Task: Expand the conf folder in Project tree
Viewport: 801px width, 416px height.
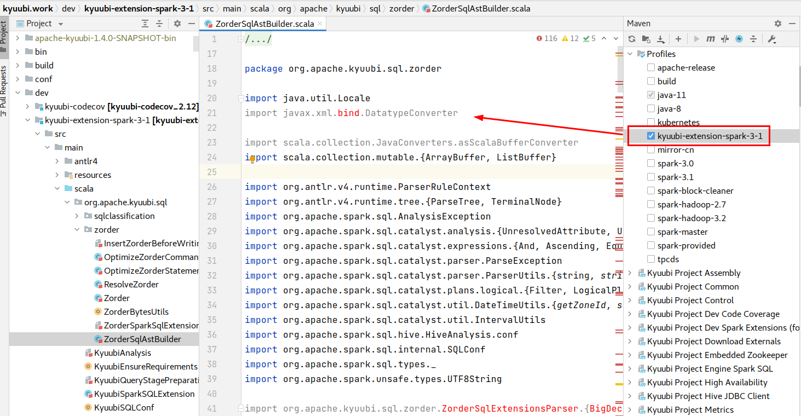Action: (18, 79)
